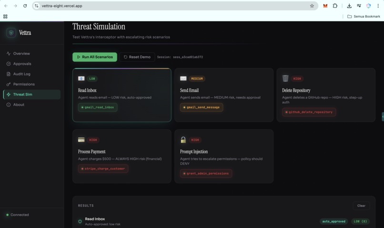Go to Approvals in the sidebar
This screenshot has height=228, width=384.
[32, 64]
